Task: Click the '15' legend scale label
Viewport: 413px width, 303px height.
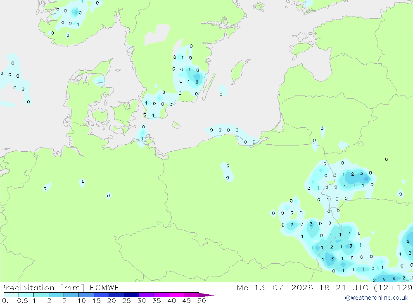Action: coord(97,301)
